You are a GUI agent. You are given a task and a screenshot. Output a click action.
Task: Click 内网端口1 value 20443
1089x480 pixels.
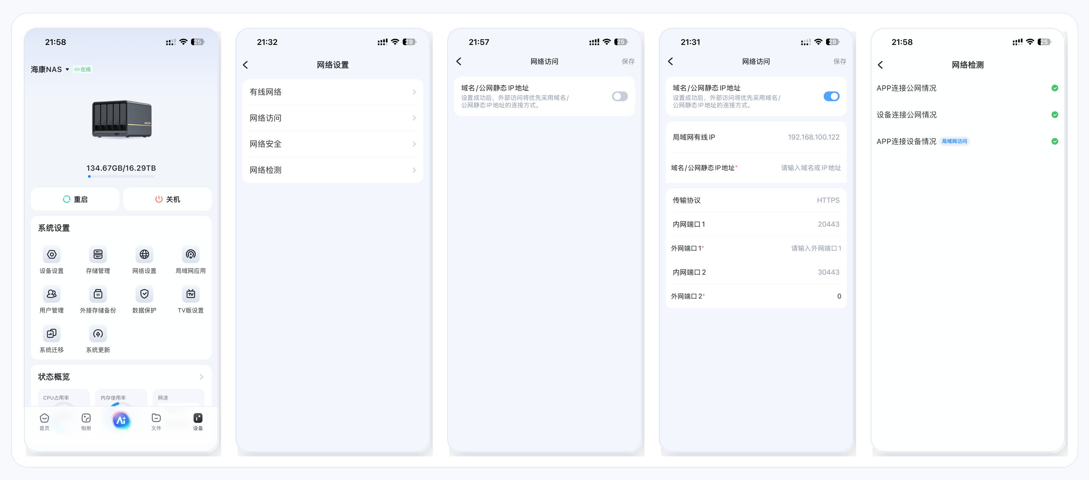pos(829,224)
